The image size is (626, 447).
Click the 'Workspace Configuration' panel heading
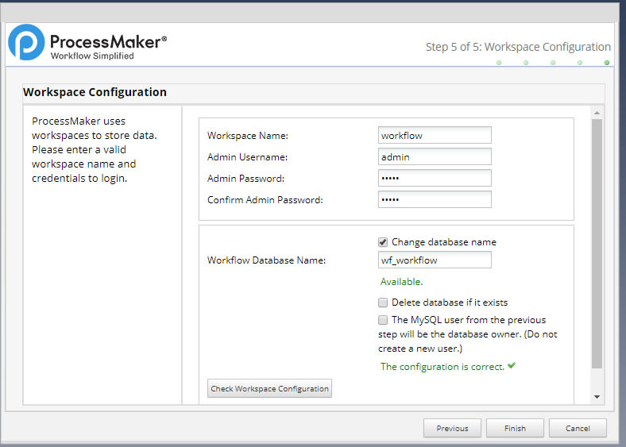95,92
